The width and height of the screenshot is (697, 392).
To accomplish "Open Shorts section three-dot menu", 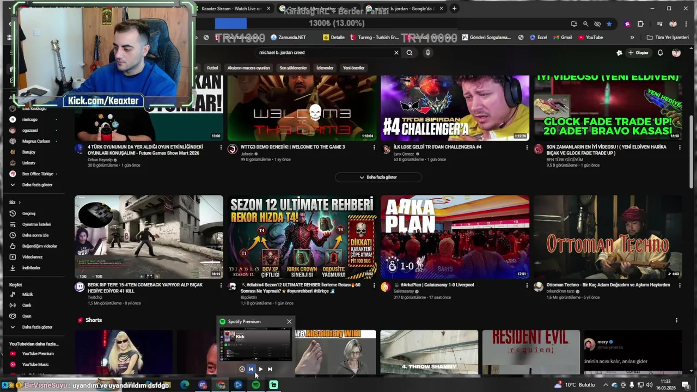I will (676, 320).
